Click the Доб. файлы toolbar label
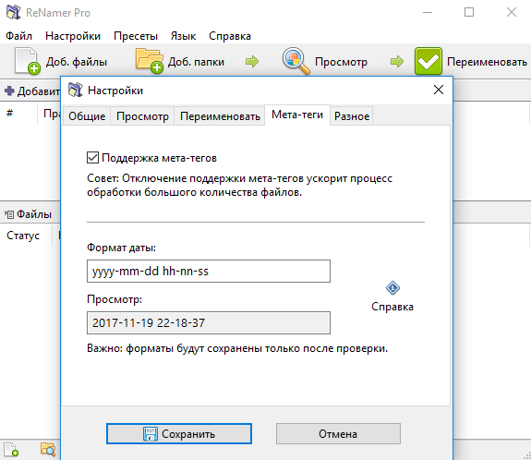The height and width of the screenshot is (460, 531). (77, 62)
